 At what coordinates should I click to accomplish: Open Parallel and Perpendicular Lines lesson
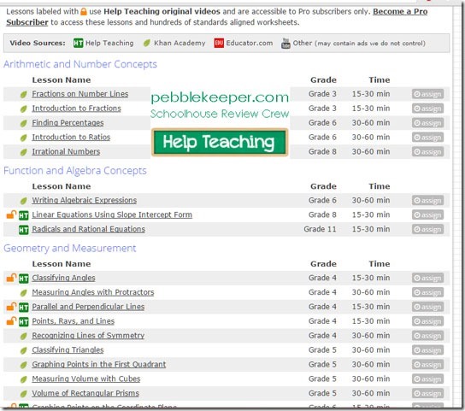click(x=88, y=307)
